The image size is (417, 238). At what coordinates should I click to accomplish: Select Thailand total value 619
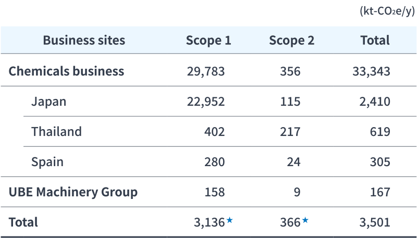tap(380, 132)
